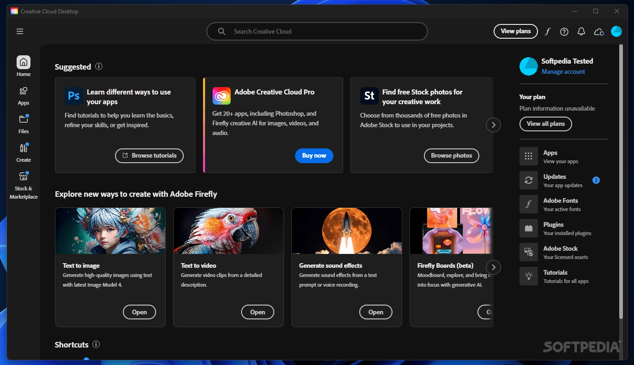
Task: Open Adobe Stock licensed assets
Action: pos(563,252)
